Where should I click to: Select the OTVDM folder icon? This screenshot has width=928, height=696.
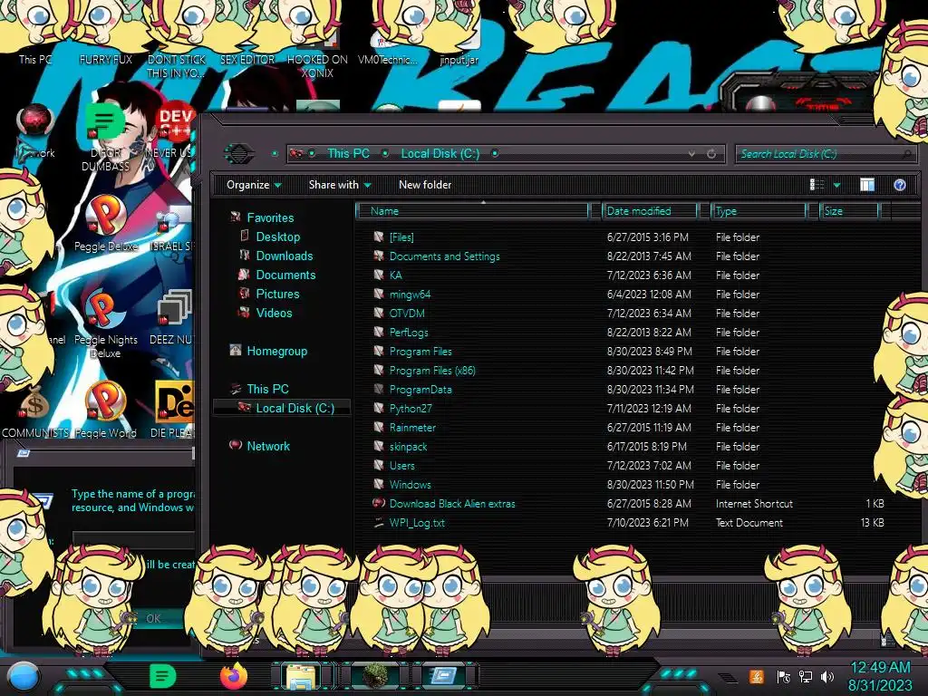pos(379,313)
